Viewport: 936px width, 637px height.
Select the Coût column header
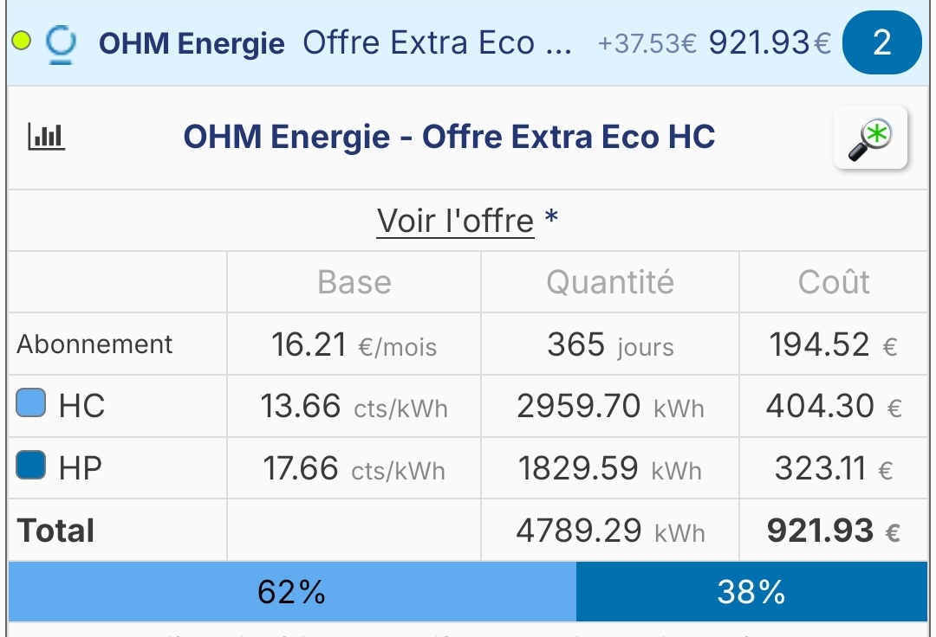click(x=834, y=282)
